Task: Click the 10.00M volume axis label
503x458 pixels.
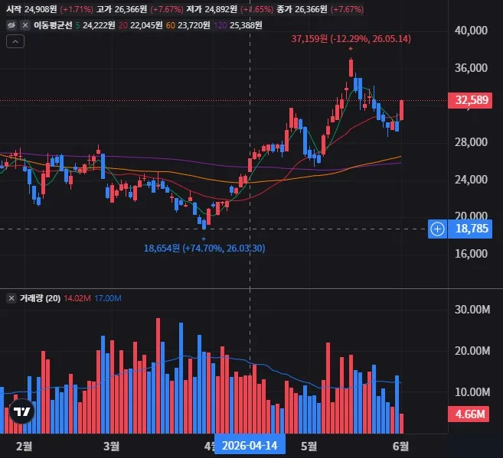Action: [x=472, y=392]
